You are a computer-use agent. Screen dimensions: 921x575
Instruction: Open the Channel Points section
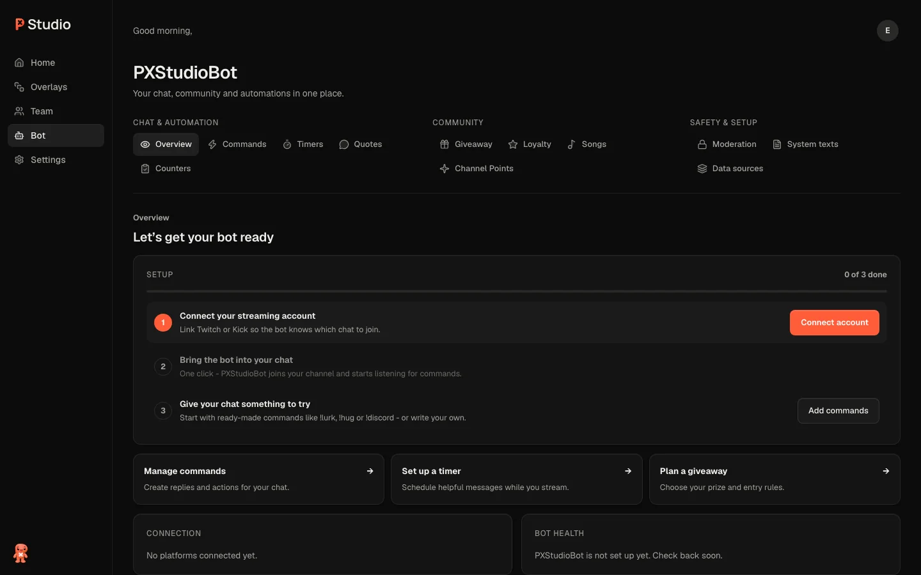point(476,169)
